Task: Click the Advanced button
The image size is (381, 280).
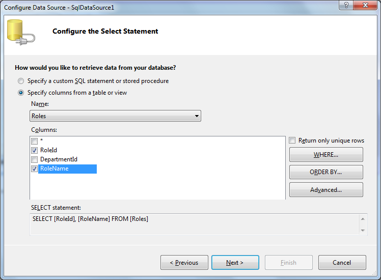Action: tap(326, 190)
